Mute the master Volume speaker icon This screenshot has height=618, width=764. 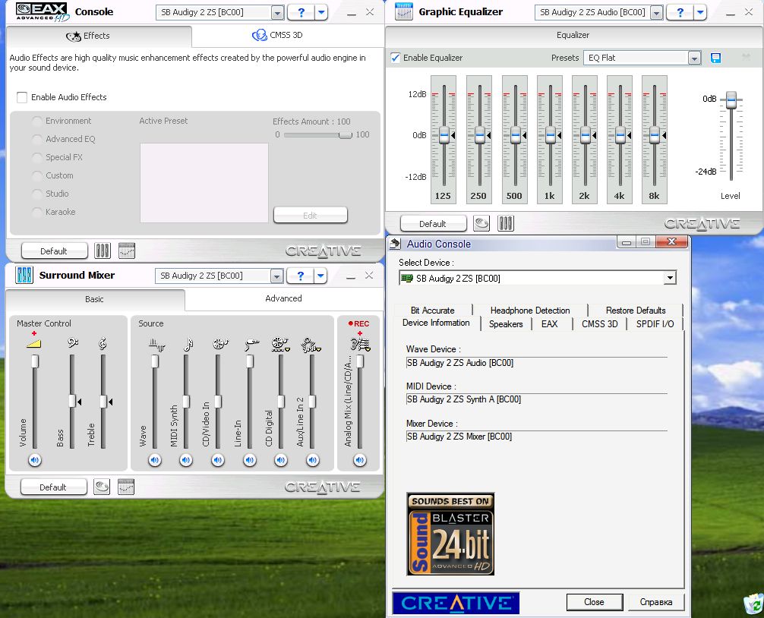pyautogui.click(x=35, y=460)
